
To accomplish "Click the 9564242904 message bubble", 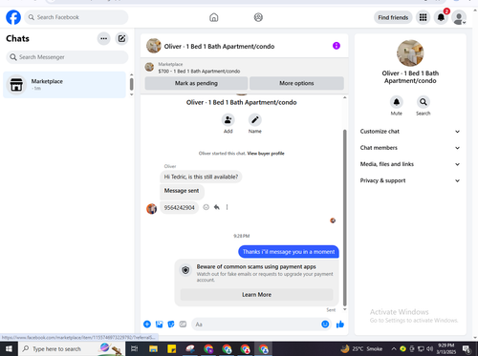I will [x=180, y=208].
